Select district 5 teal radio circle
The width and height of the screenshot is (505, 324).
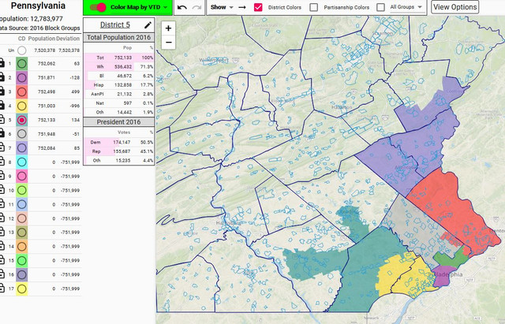pos(22,120)
